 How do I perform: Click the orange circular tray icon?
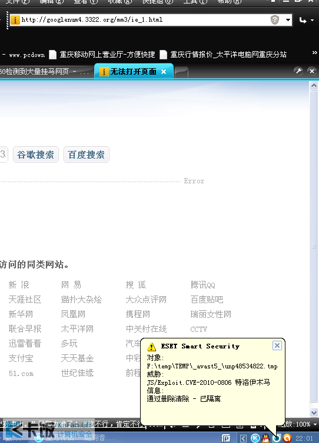(287, 438)
